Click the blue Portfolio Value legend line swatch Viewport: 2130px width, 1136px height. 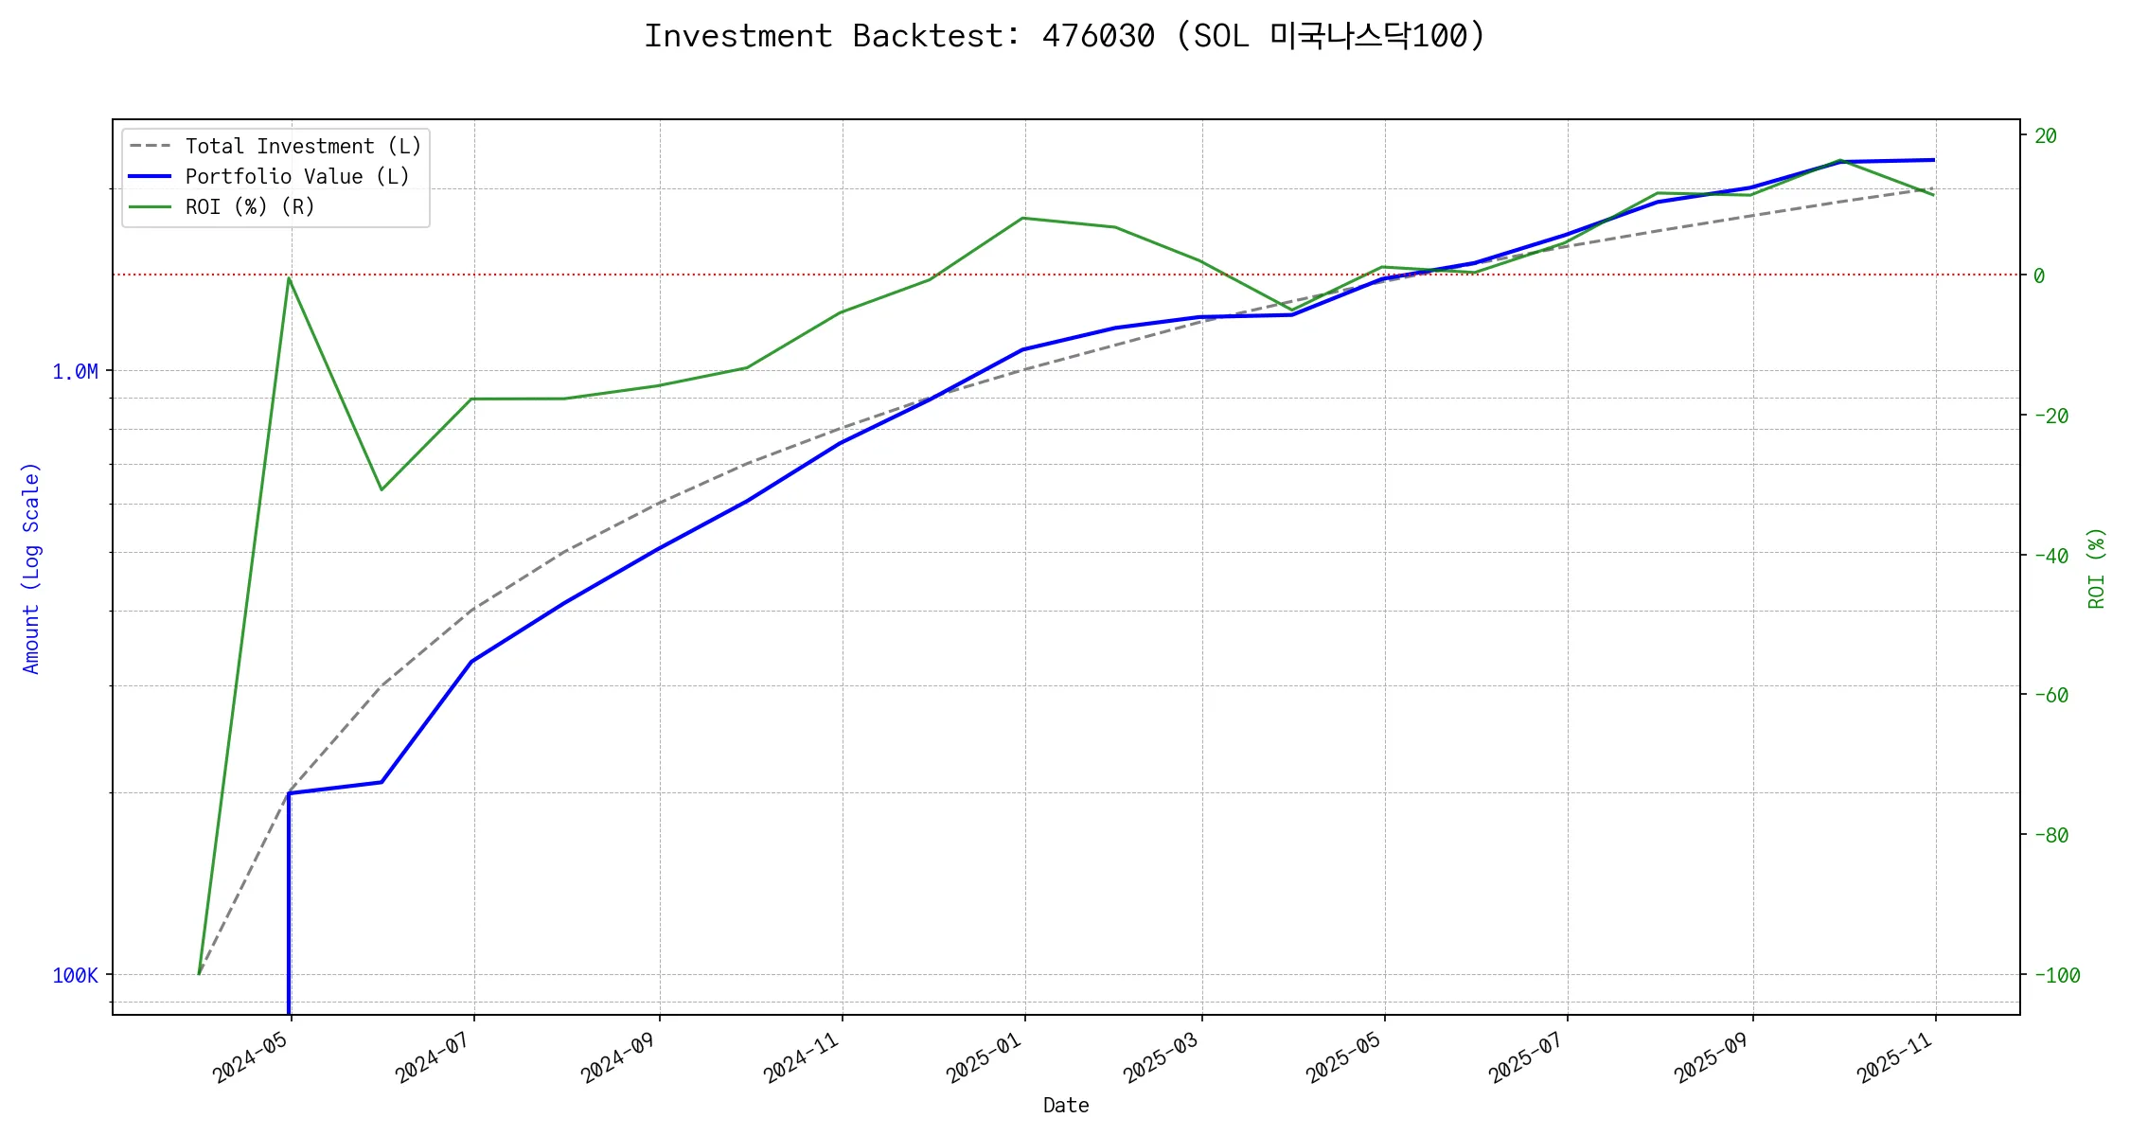click(x=150, y=177)
